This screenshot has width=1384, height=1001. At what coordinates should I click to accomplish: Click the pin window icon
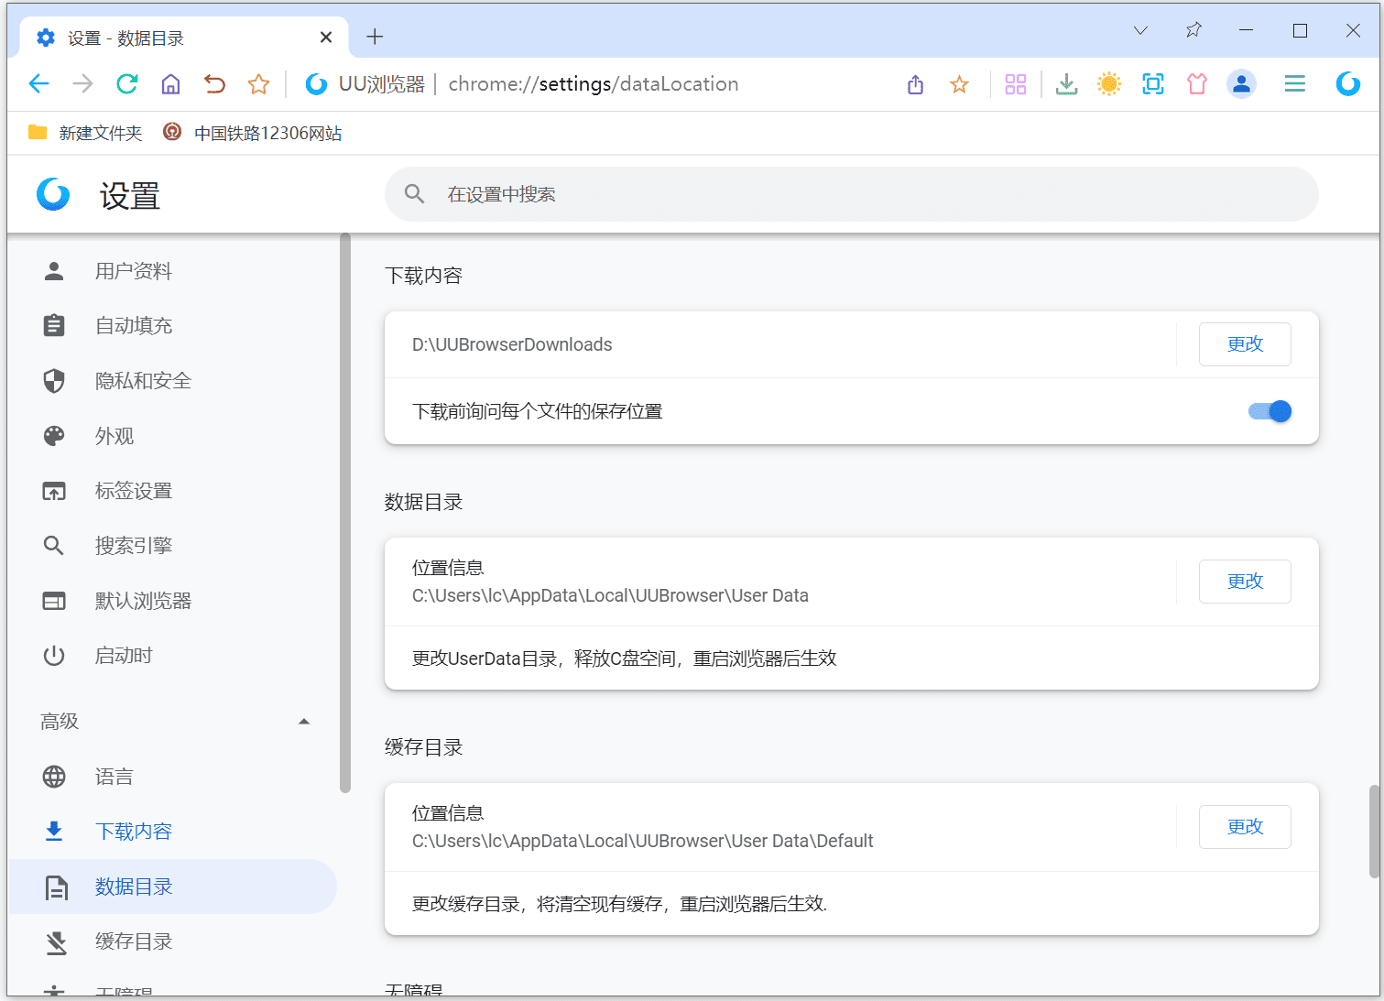(x=1193, y=30)
